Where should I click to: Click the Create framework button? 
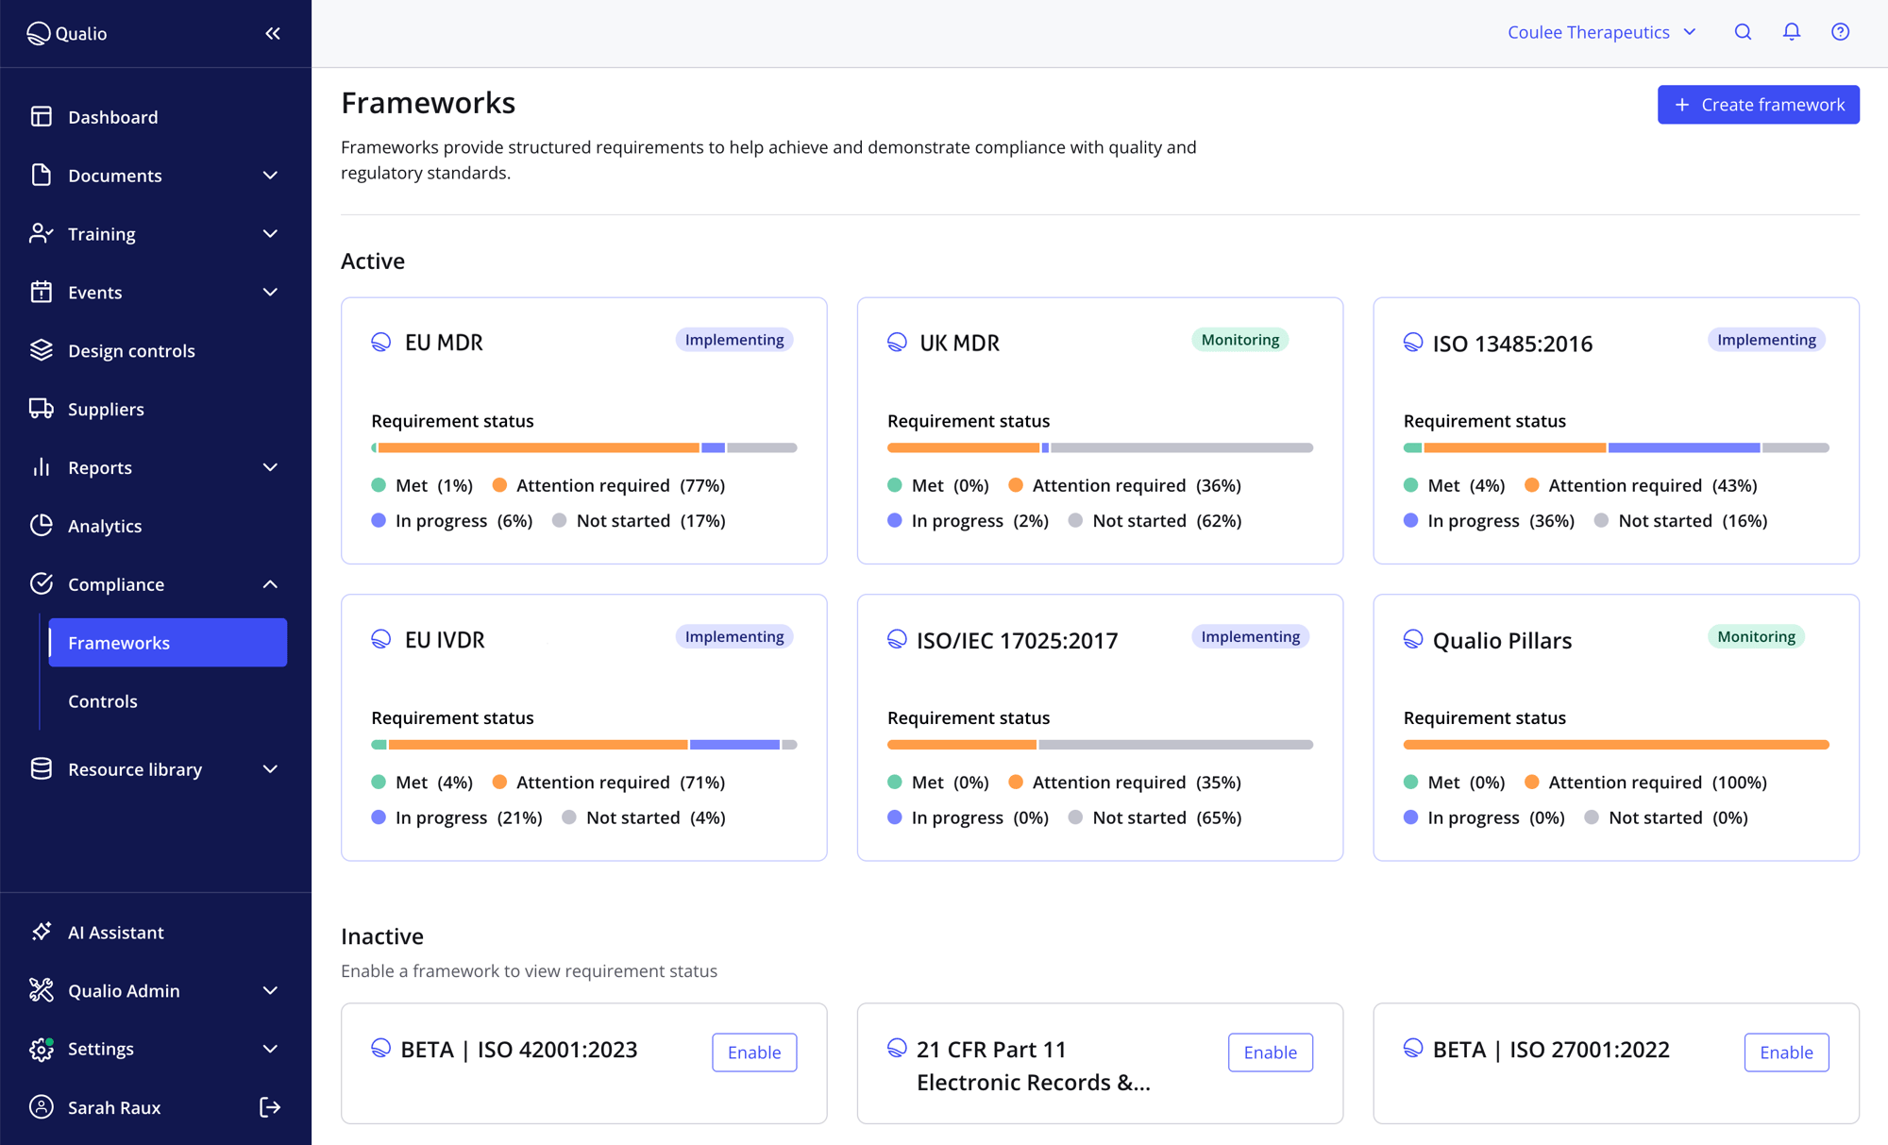[x=1758, y=105]
